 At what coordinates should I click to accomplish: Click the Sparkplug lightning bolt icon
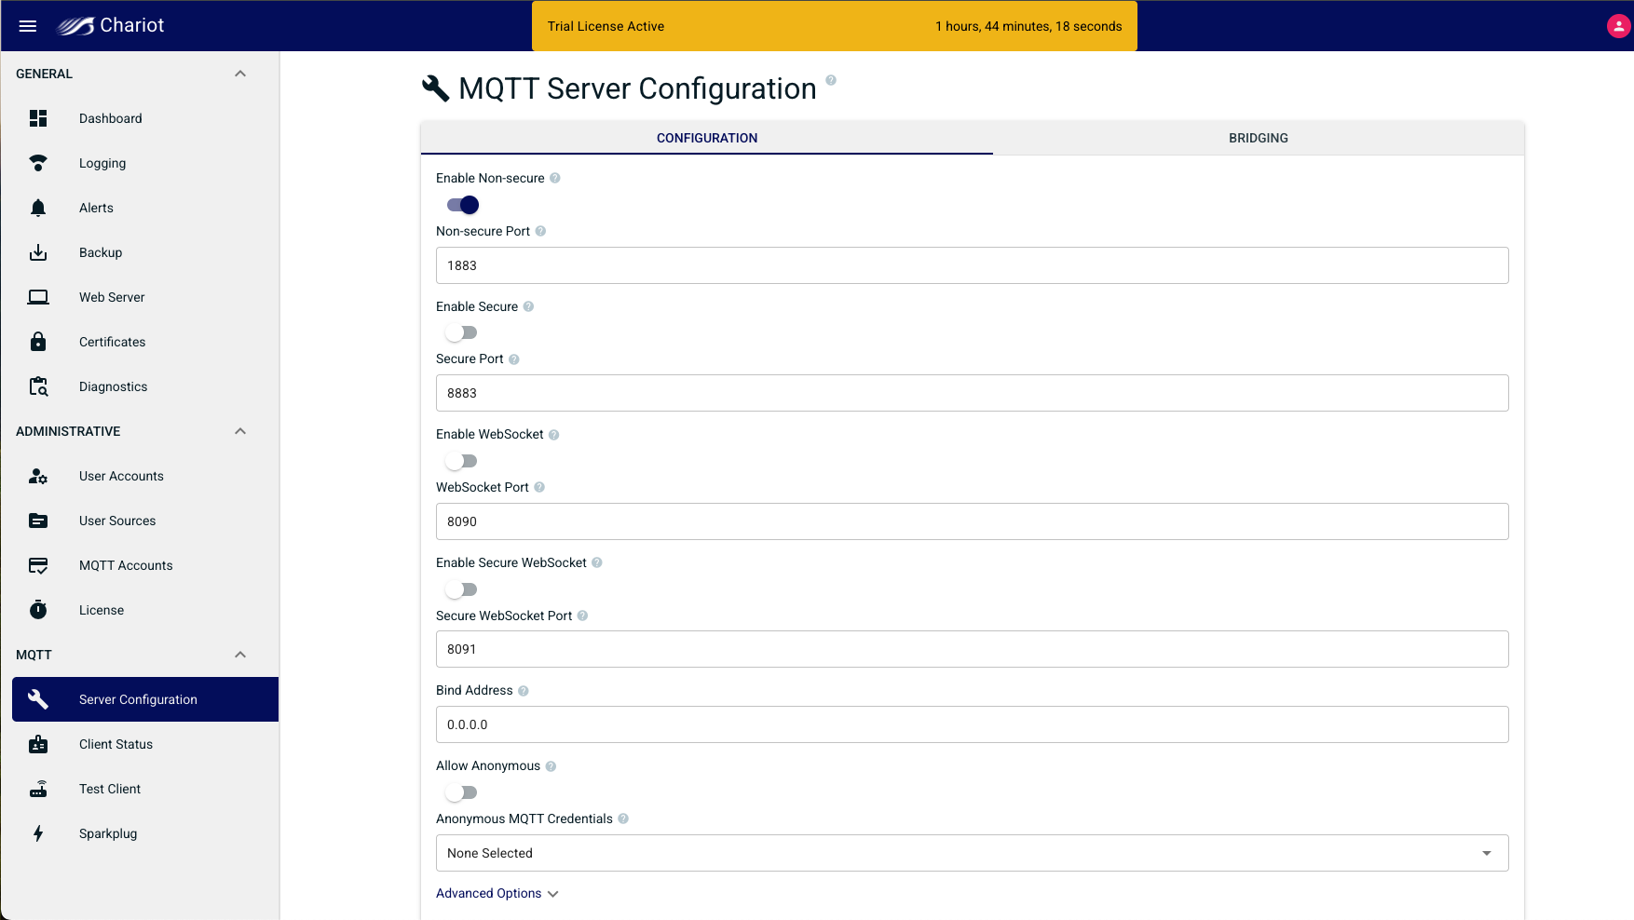click(38, 833)
